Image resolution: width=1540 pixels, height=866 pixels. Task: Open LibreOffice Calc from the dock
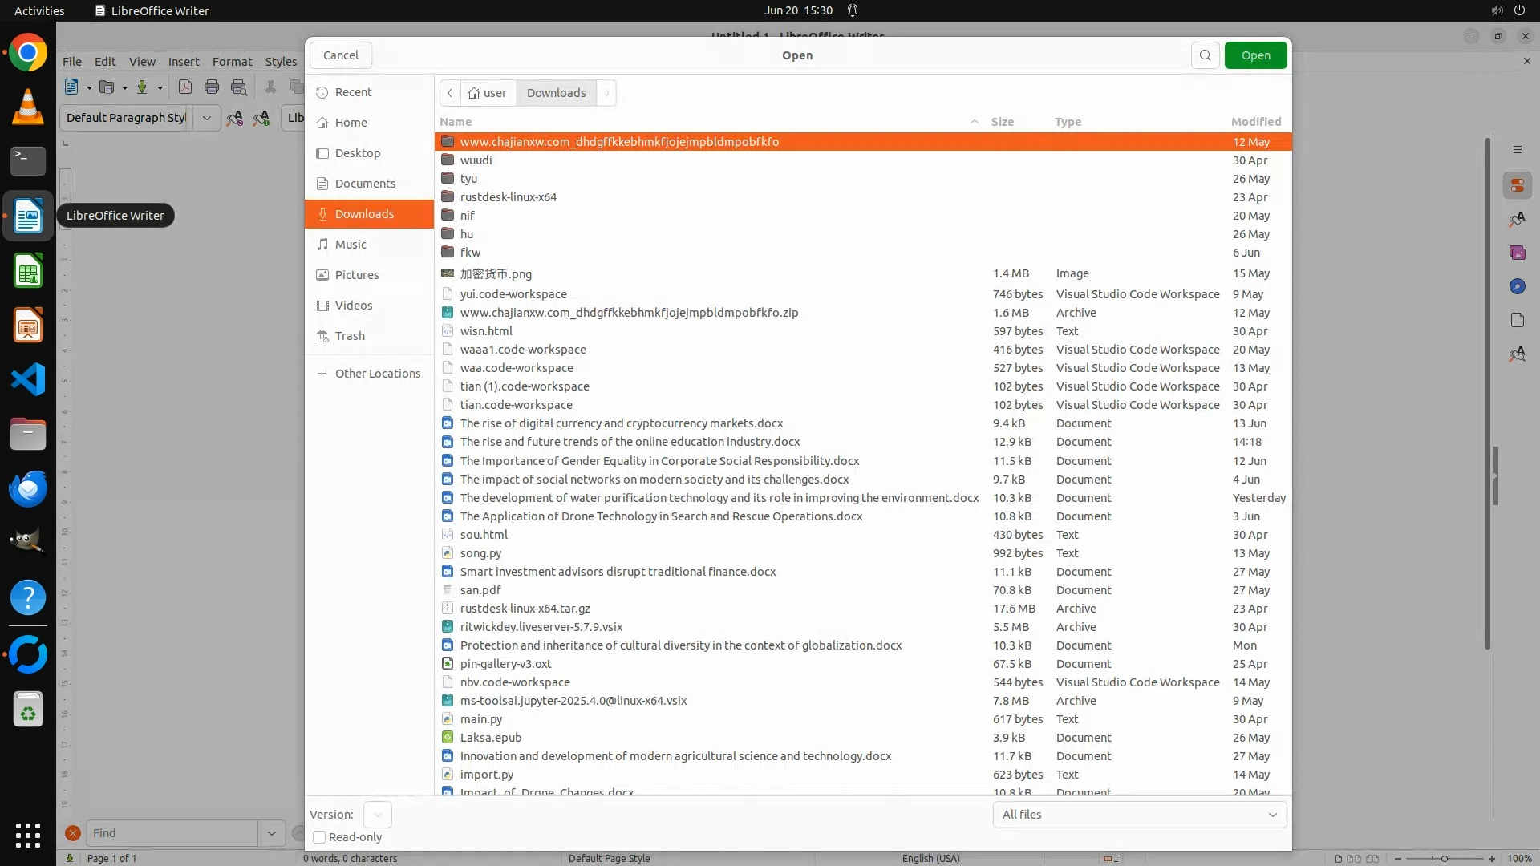tap(28, 271)
